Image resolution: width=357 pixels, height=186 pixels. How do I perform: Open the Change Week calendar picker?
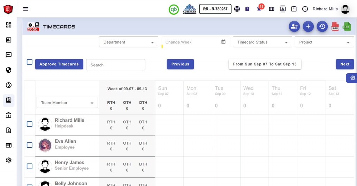tap(223, 42)
